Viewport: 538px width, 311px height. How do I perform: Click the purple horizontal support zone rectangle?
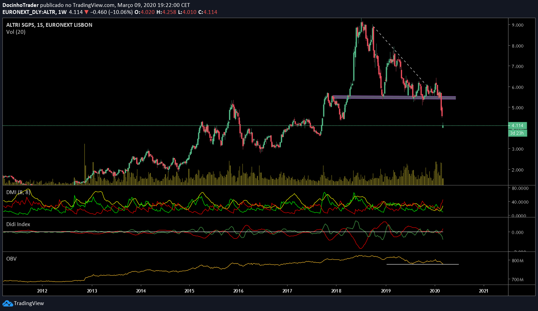[x=394, y=97]
